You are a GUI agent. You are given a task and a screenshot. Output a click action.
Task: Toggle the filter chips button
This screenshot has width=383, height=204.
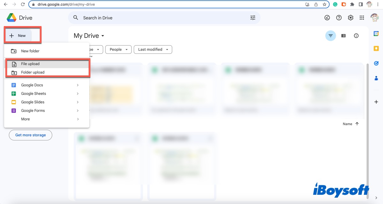click(x=330, y=36)
